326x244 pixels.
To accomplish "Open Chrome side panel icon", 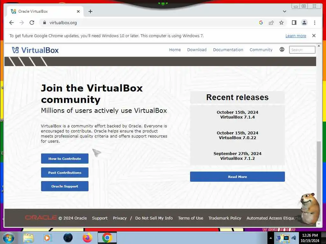I will click(x=294, y=23).
